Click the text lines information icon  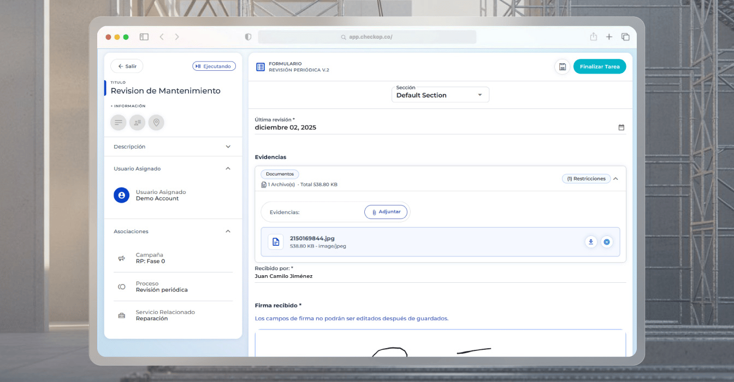[118, 123]
